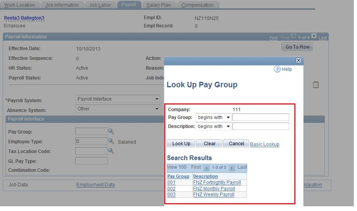Sort results by Pay Group column header
The image size is (357, 211).
[x=178, y=176]
